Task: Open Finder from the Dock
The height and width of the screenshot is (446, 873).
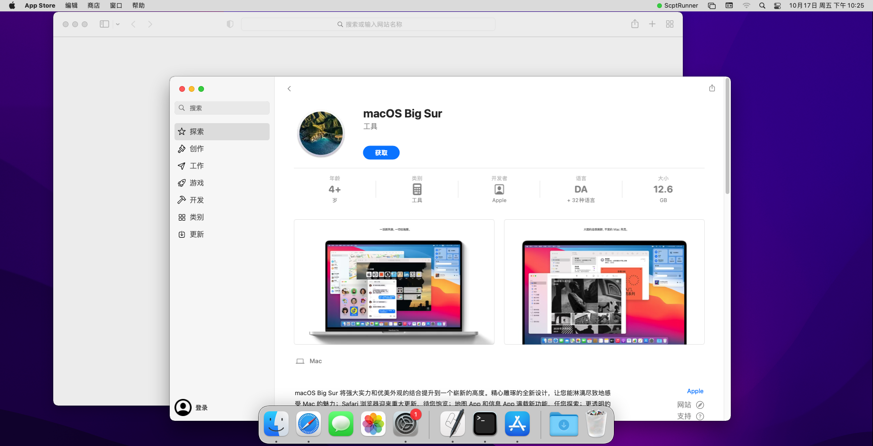Action: pyautogui.click(x=276, y=424)
